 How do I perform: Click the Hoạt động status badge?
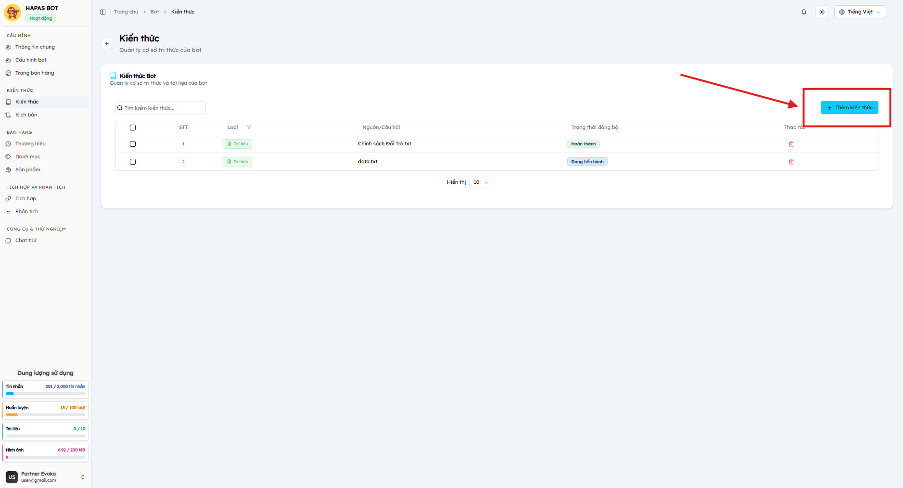pos(41,18)
